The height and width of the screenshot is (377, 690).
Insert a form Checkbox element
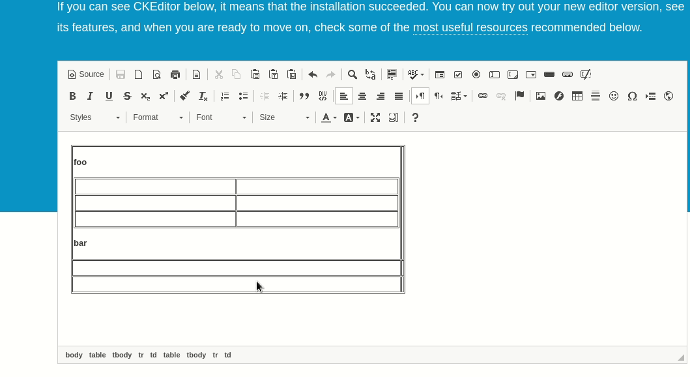point(458,74)
